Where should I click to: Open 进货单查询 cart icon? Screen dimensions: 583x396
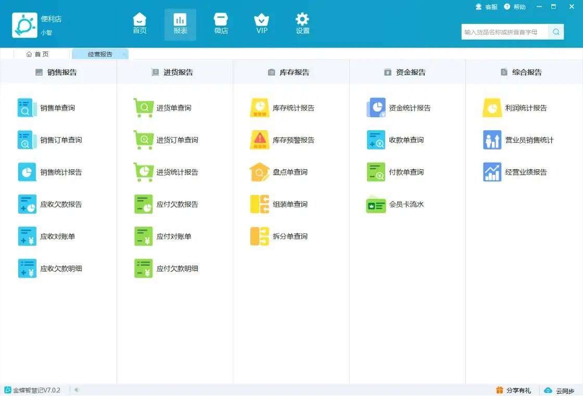[x=144, y=107]
